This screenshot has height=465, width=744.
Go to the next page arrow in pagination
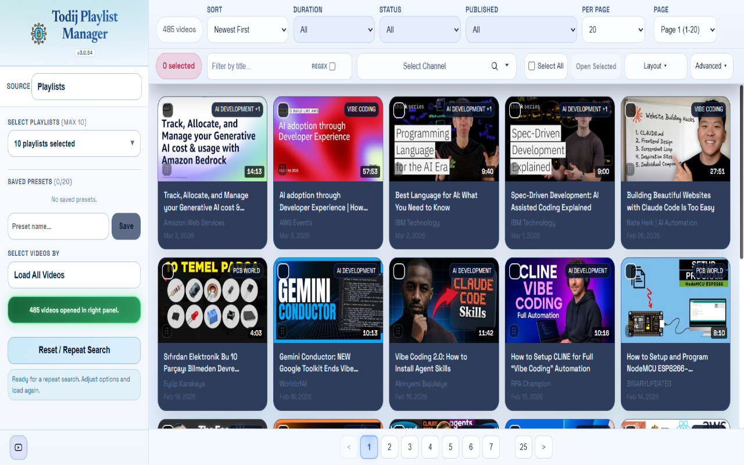(x=543, y=447)
